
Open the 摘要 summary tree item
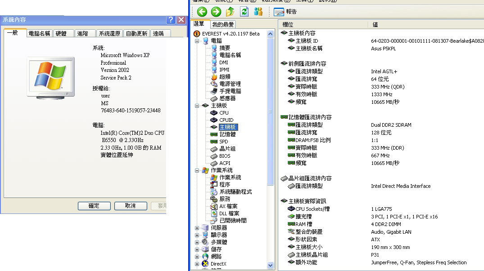pyautogui.click(x=225, y=48)
